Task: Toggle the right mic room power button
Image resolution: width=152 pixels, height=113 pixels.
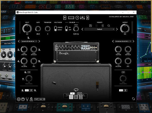Action: pyautogui.click(x=123, y=72)
